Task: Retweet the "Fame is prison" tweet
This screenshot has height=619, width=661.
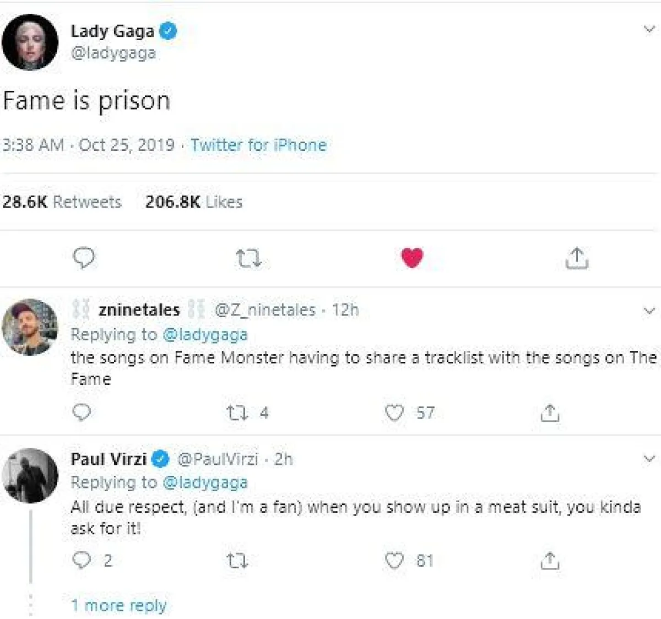Action: coord(248,258)
